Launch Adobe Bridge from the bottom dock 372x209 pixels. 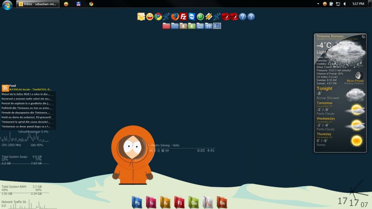point(222,202)
